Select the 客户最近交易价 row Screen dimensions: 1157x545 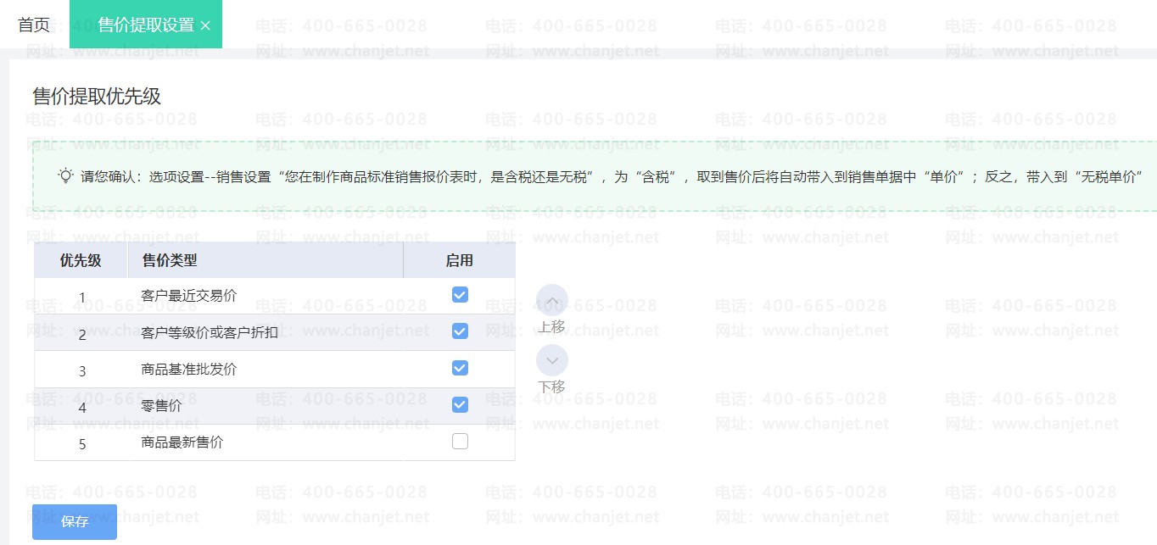275,296
